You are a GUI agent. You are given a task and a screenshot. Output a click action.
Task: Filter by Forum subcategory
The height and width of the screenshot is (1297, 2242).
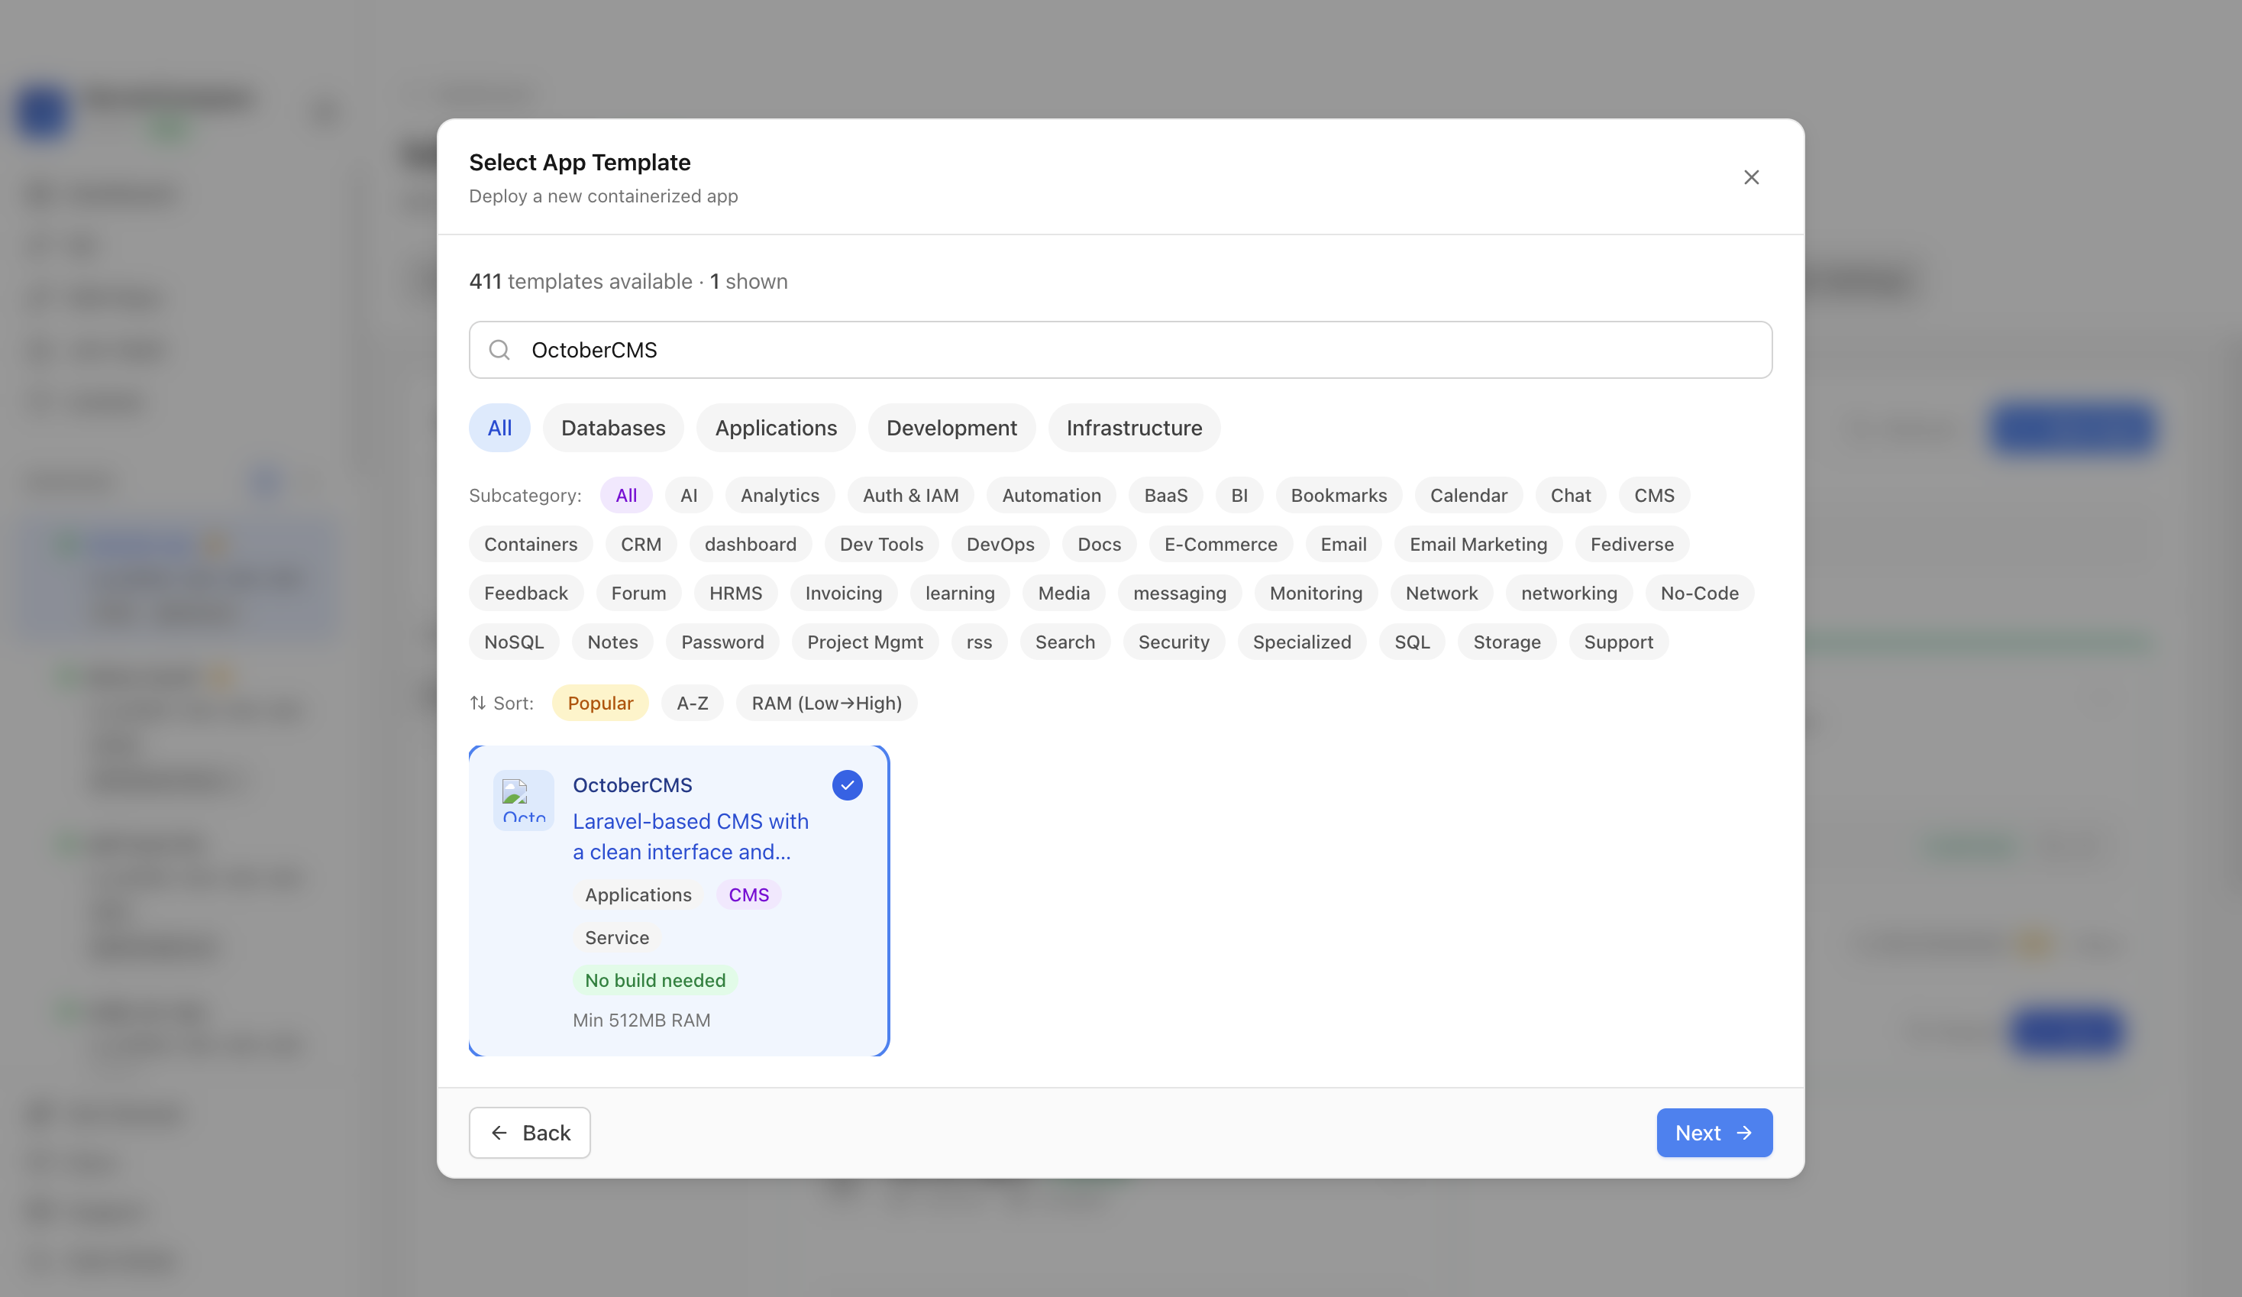pos(638,593)
